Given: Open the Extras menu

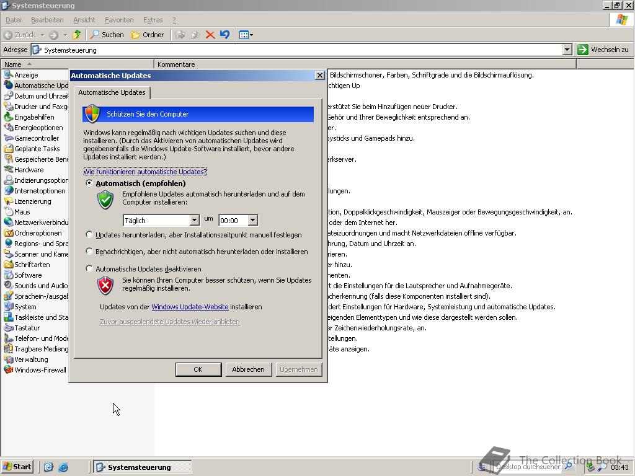Looking at the screenshot, I should (x=153, y=20).
